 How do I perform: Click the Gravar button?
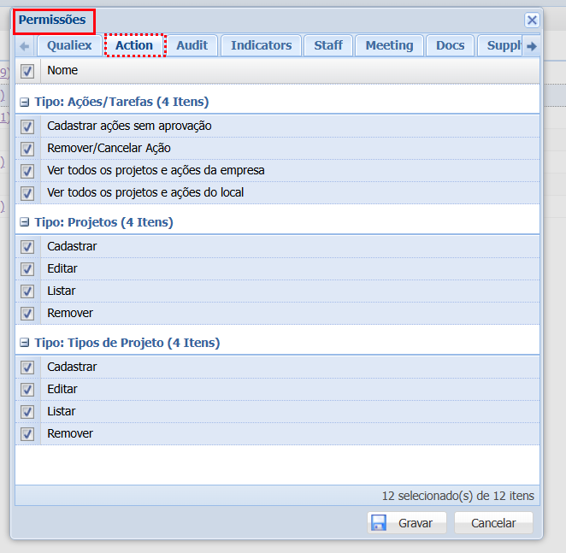tap(407, 523)
